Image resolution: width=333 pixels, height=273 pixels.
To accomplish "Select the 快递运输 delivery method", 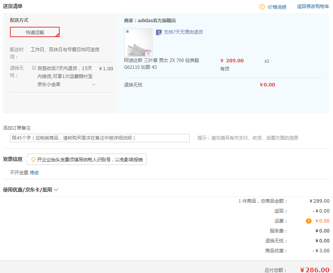I will pos(35,32).
